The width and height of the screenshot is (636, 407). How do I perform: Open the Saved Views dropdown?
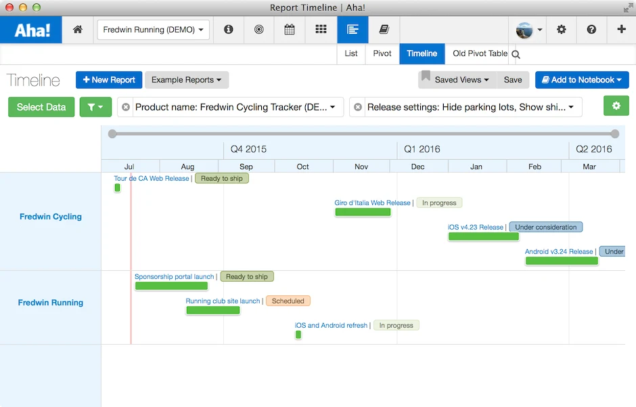click(x=461, y=80)
